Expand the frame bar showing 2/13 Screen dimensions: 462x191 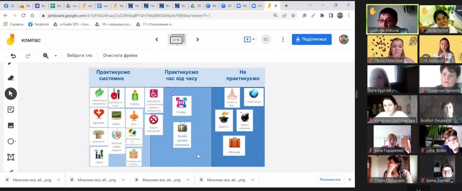pyautogui.click(x=177, y=39)
